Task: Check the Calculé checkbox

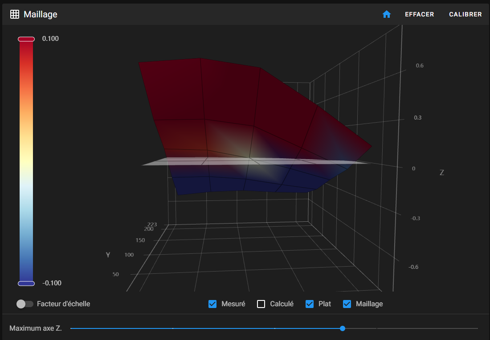Action: pyautogui.click(x=261, y=304)
